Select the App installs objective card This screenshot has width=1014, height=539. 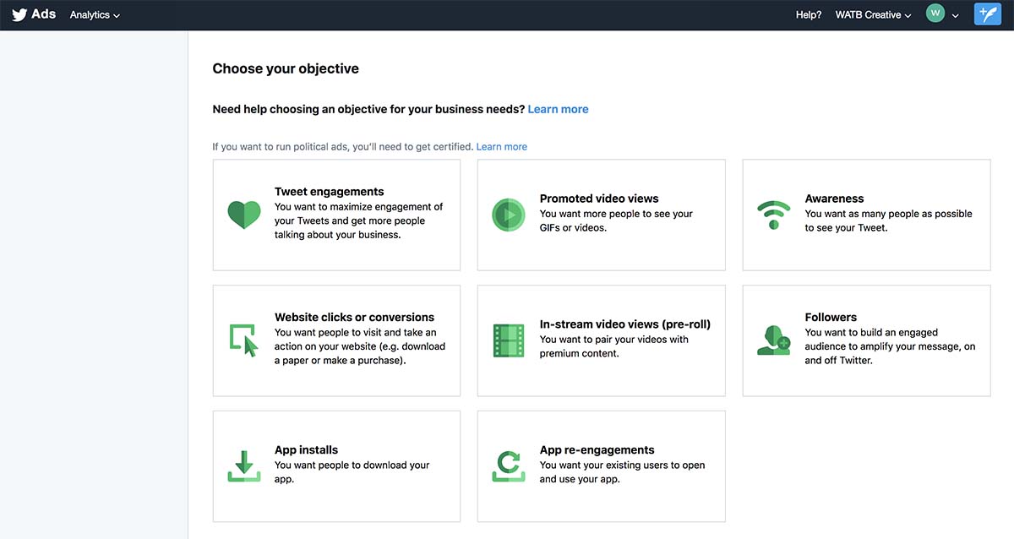pyautogui.click(x=336, y=465)
